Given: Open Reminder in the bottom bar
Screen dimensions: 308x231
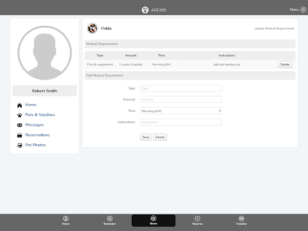Looking at the screenshot, I should (109, 220).
